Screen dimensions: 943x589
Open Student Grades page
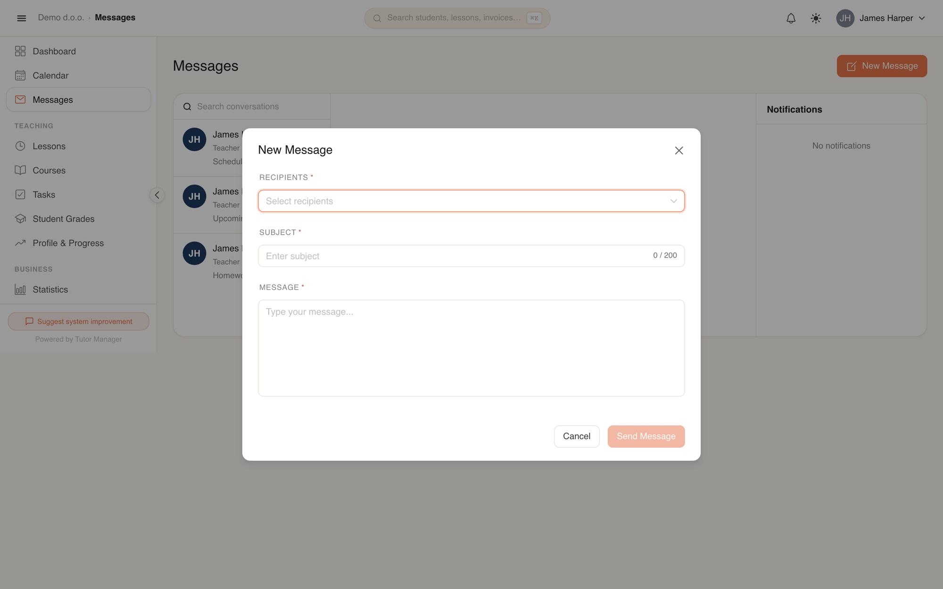78,219
